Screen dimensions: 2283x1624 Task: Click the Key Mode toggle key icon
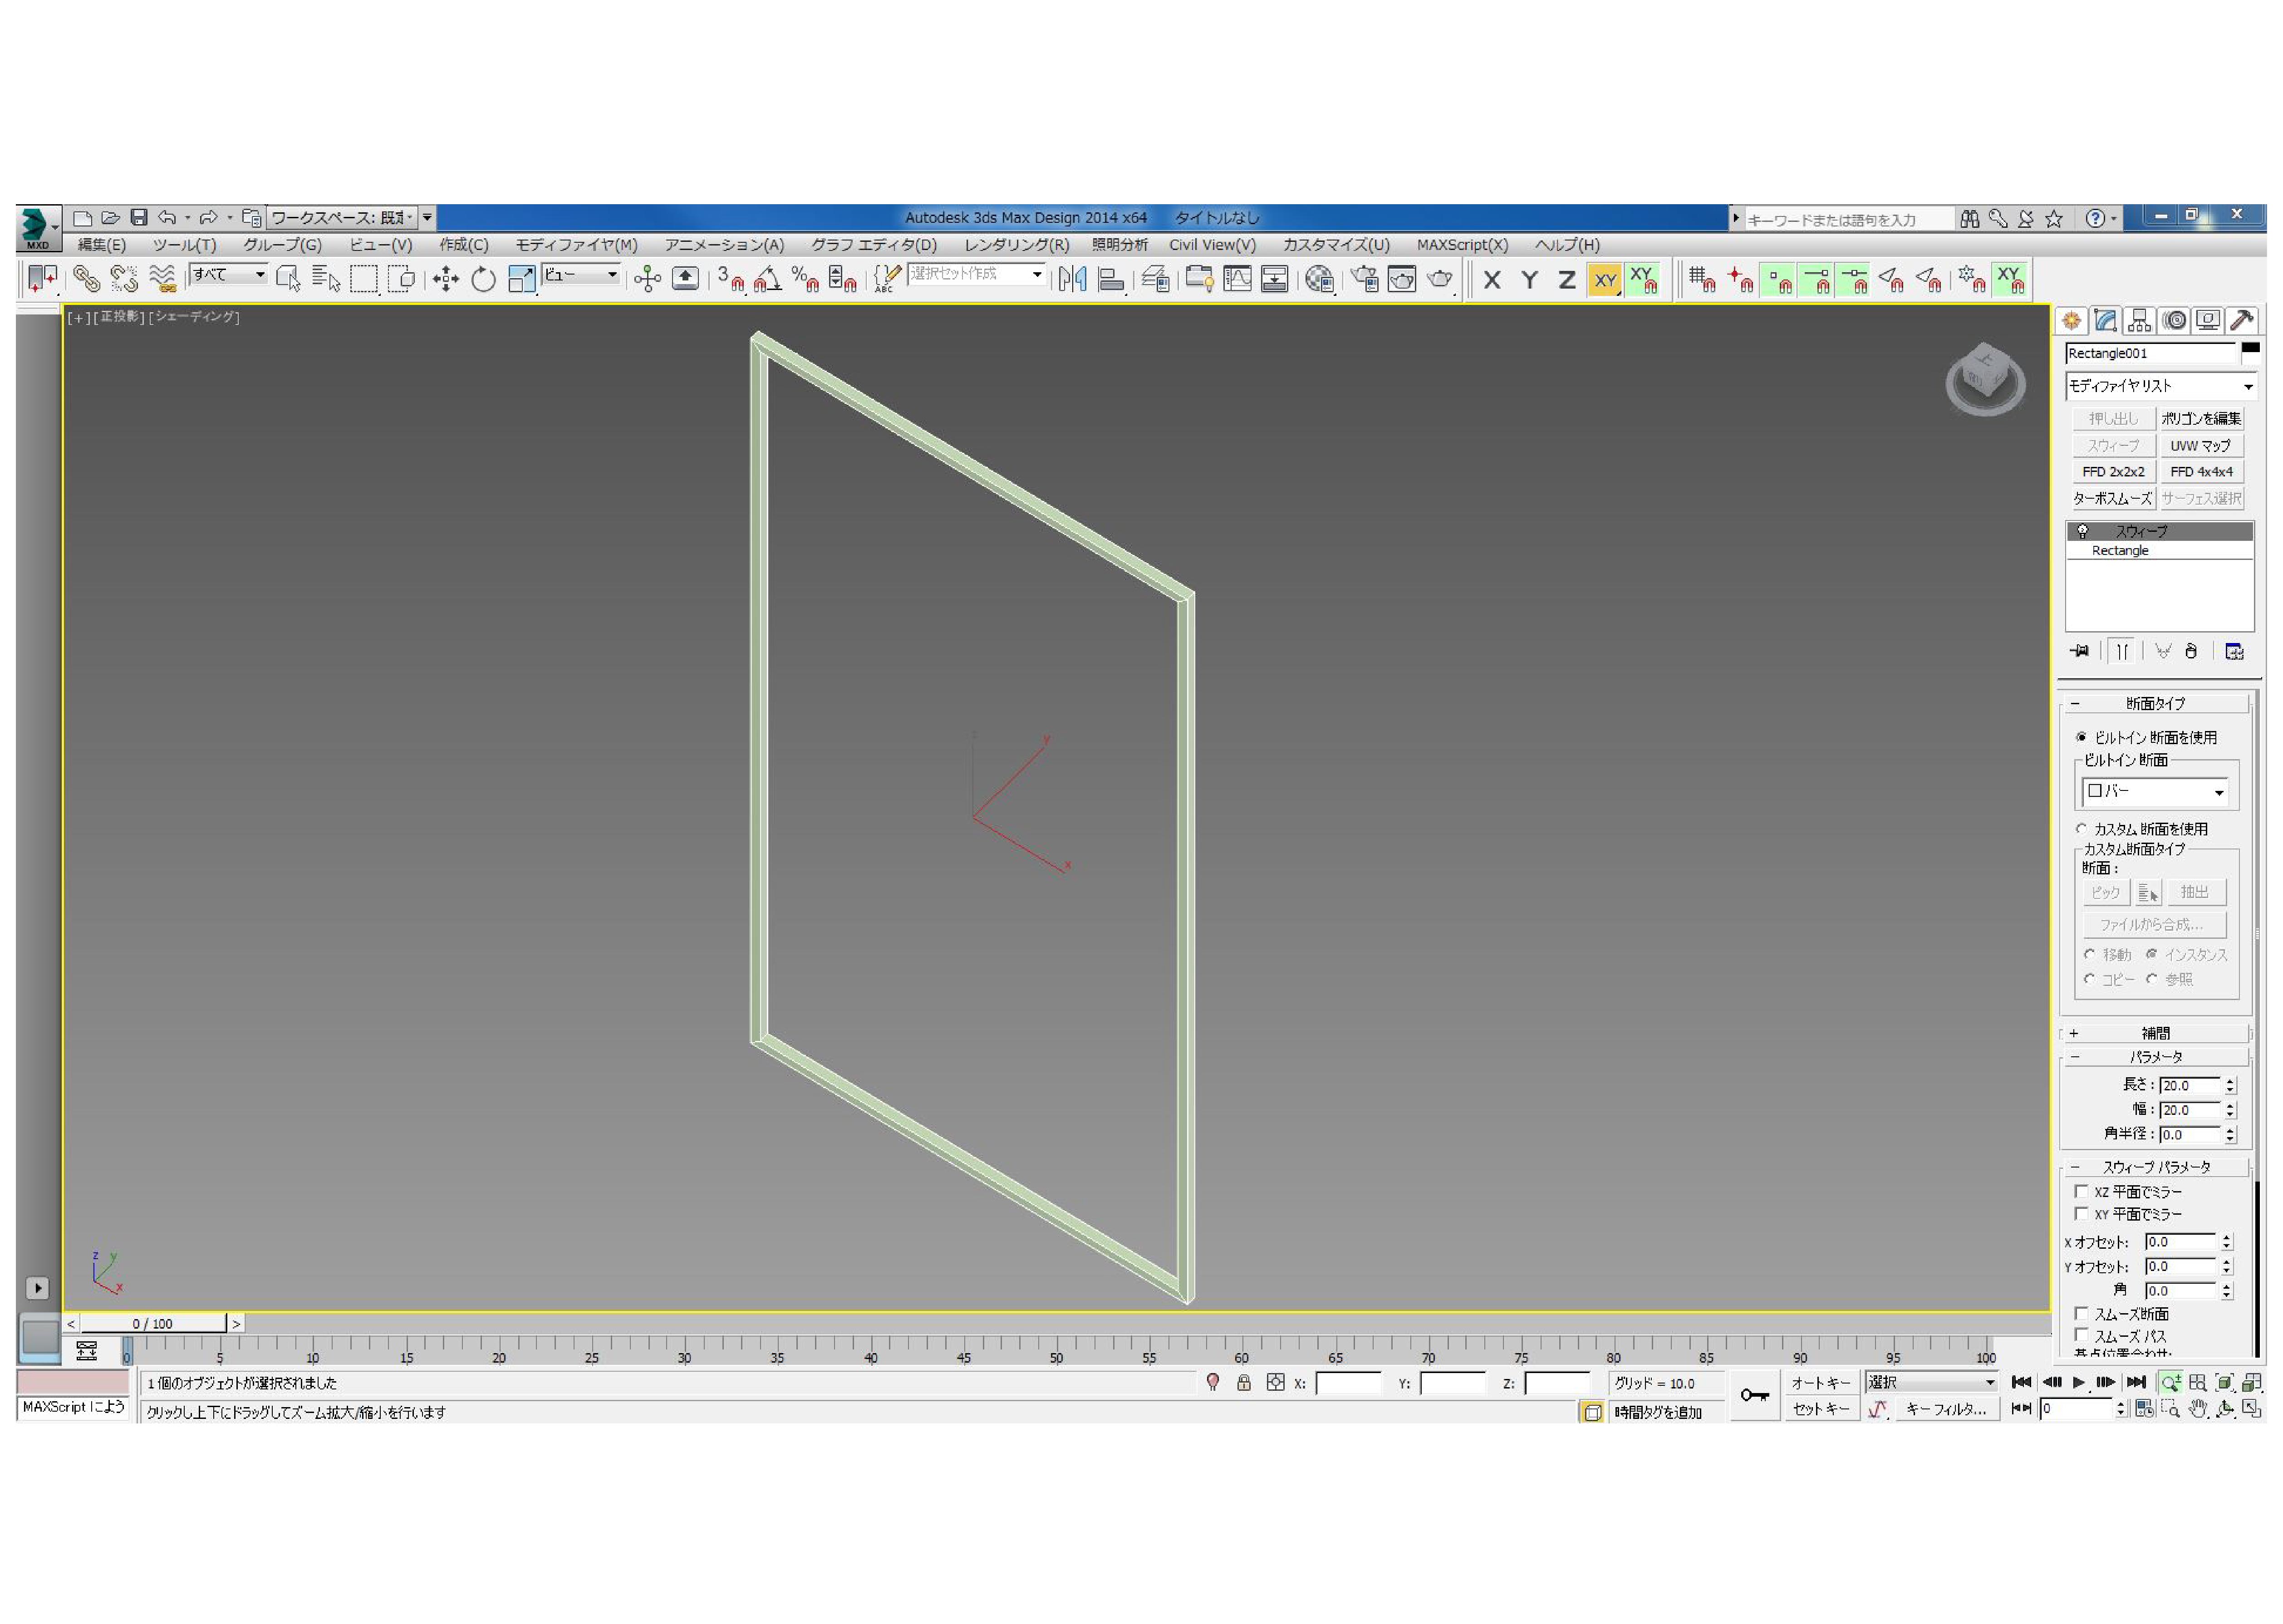coord(1754,1395)
